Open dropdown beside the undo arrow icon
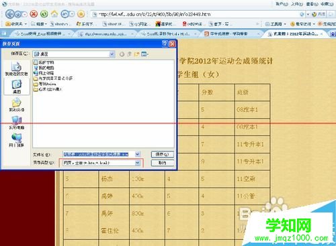This screenshot has width=336, height=246. coord(72,14)
